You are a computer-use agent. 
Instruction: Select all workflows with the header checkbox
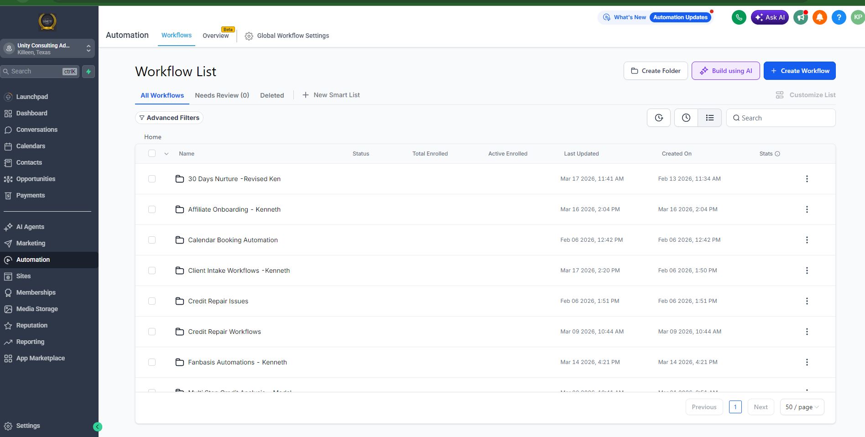pos(152,153)
